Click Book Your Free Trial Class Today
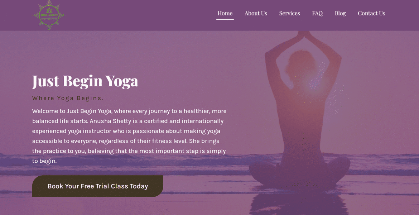Screen dimensions: 419x215 (x=97, y=186)
